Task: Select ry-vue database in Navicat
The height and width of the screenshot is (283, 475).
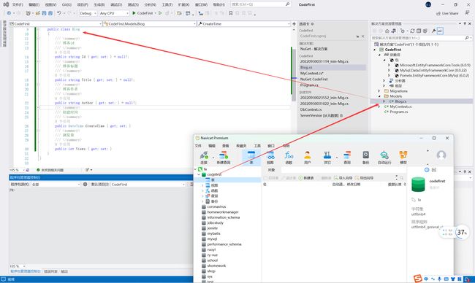Action: (x=213, y=255)
